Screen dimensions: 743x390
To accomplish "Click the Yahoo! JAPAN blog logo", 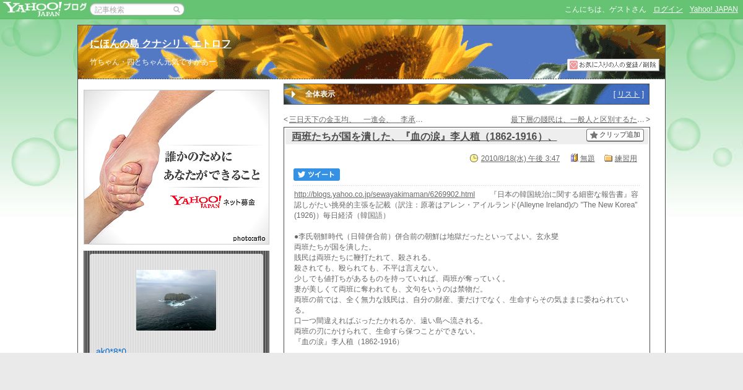I will click(x=44, y=9).
